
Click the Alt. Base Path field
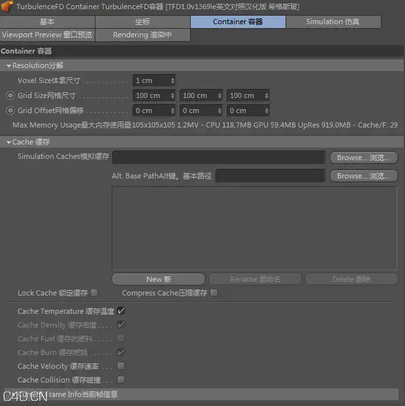click(270, 176)
